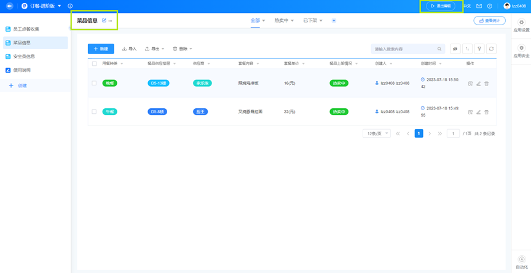Open 自动化 at the bottom right
Viewport: 531px width, 273px height.
click(x=522, y=262)
